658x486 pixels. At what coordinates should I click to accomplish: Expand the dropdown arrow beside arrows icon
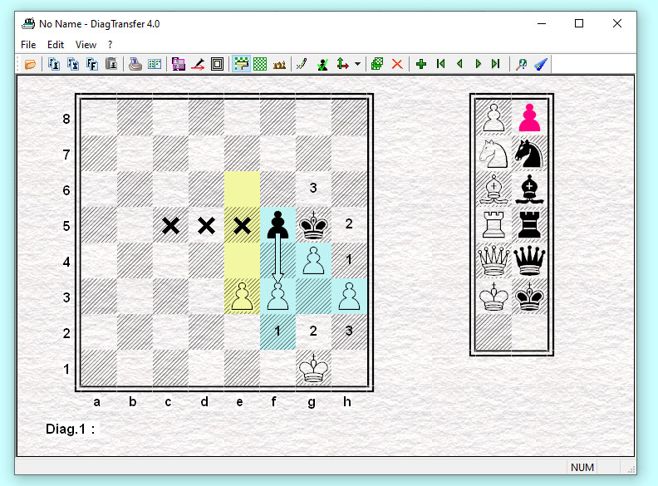coord(358,64)
